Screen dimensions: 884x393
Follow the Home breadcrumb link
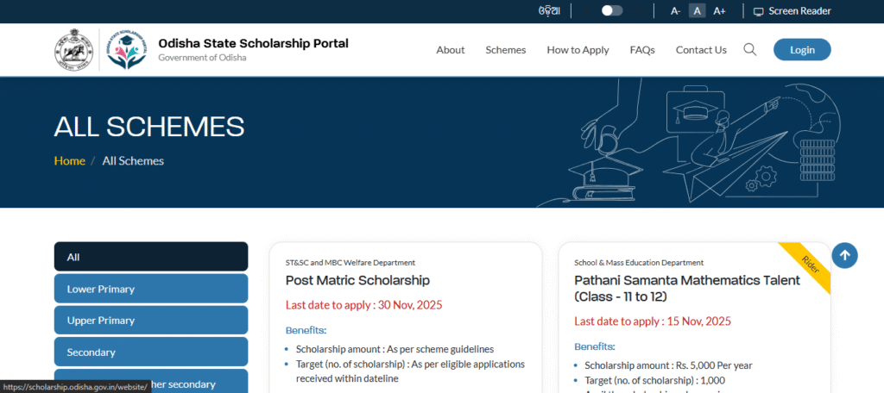pyautogui.click(x=69, y=161)
